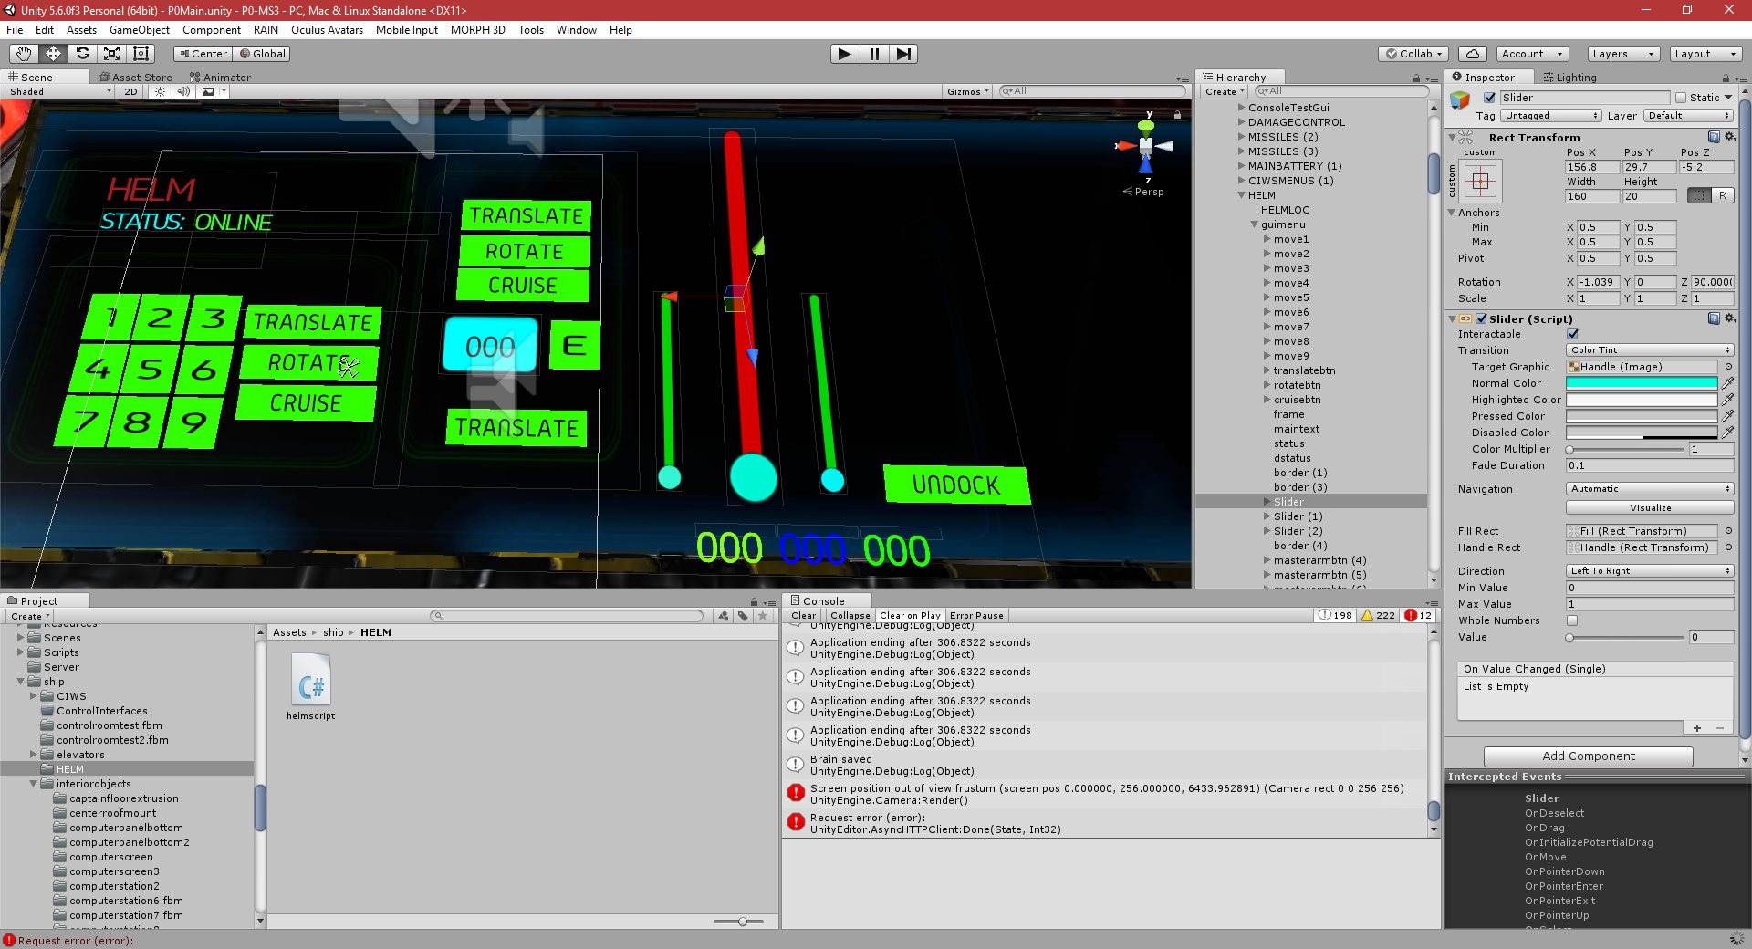Click the Add Component button
The height and width of the screenshot is (949, 1752).
[1588, 756]
